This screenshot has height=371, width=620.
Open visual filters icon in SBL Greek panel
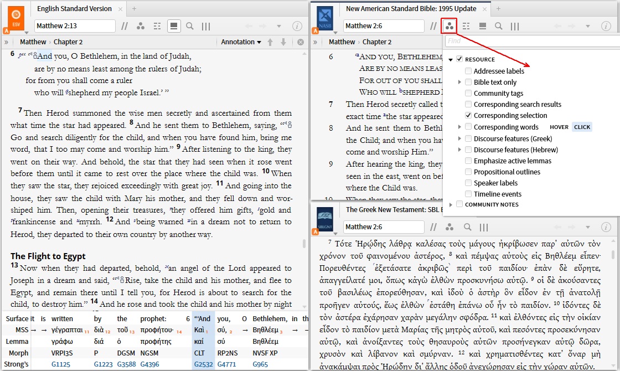pyautogui.click(x=449, y=227)
